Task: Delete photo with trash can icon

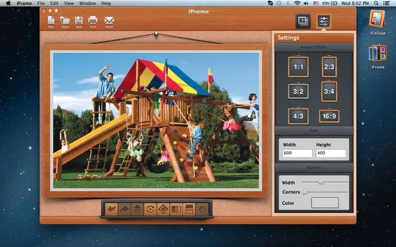Action: pos(137,209)
